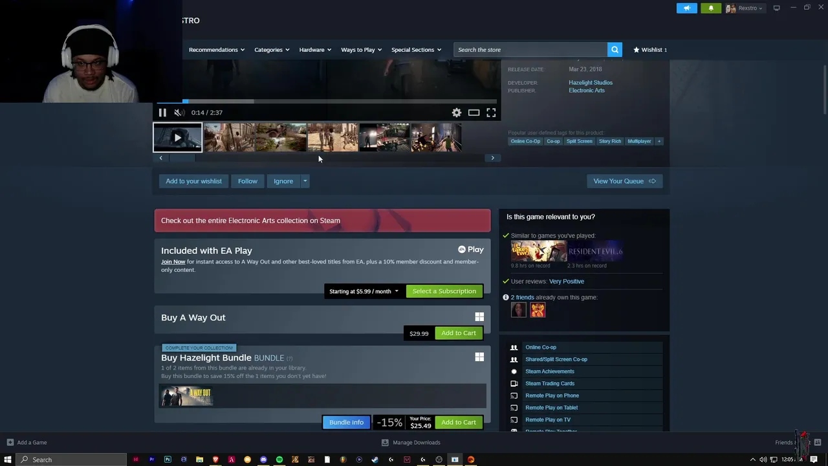Open the announcements megaphone button
828x466 pixels.
click(x=687, y=8)
